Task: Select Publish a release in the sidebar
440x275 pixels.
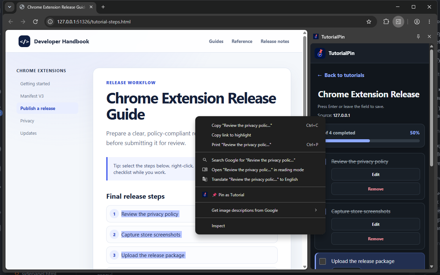Action: coord(47,108)
